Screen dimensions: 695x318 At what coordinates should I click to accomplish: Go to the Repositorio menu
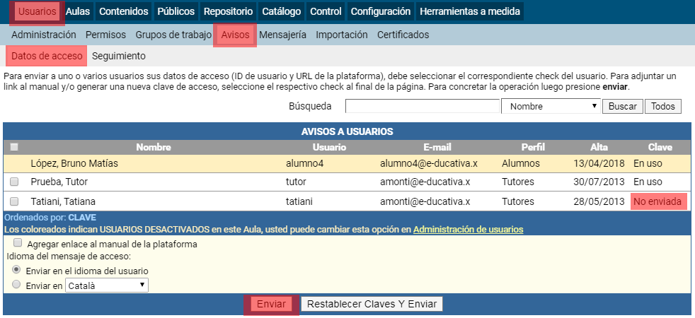pyautogui.click(x=228, y=11)
